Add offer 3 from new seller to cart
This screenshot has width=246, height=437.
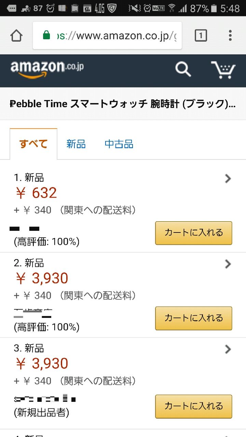[194, 406]
